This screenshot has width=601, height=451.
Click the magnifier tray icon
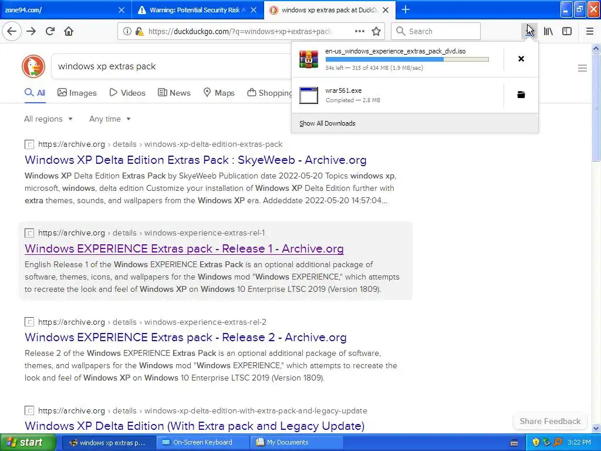point(558,442)
